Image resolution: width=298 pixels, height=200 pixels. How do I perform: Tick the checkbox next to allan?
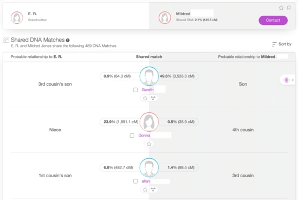click(135, 181)
